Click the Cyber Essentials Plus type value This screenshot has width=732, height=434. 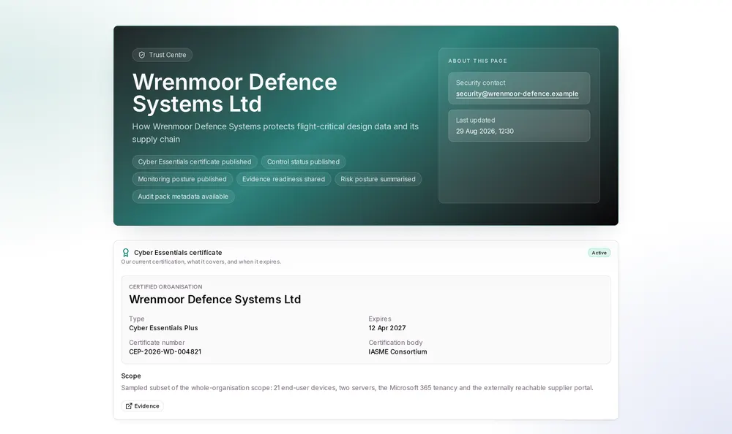[163, 328]
